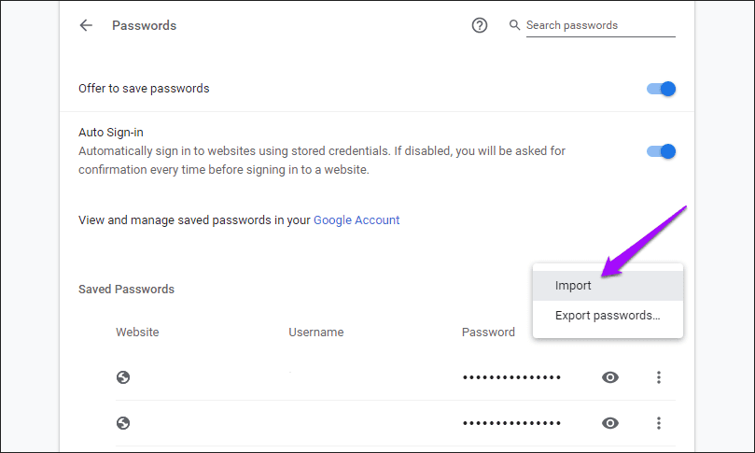Click the Website column header
The width and height of the screenshot is (755, 453).
pyautogui.click(x=137, y=333)
